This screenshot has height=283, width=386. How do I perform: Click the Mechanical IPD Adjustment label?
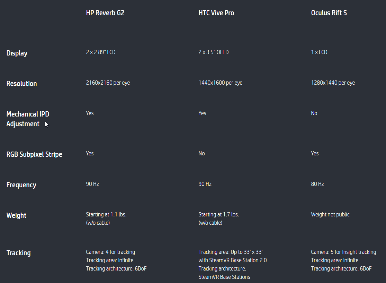28,119
